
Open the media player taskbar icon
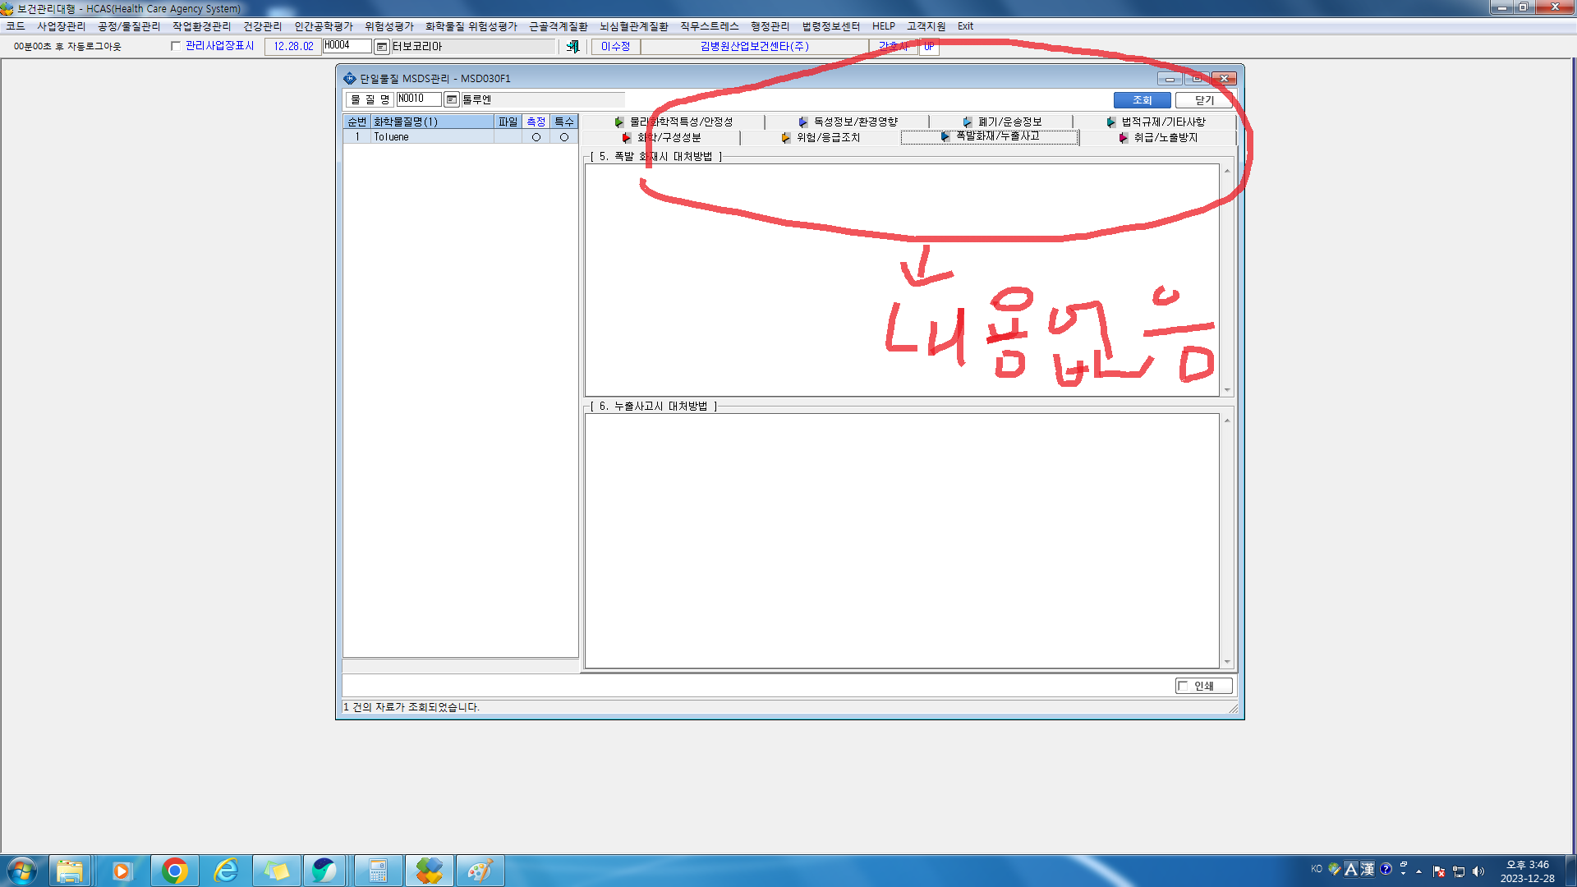click(x=122, y=871)
